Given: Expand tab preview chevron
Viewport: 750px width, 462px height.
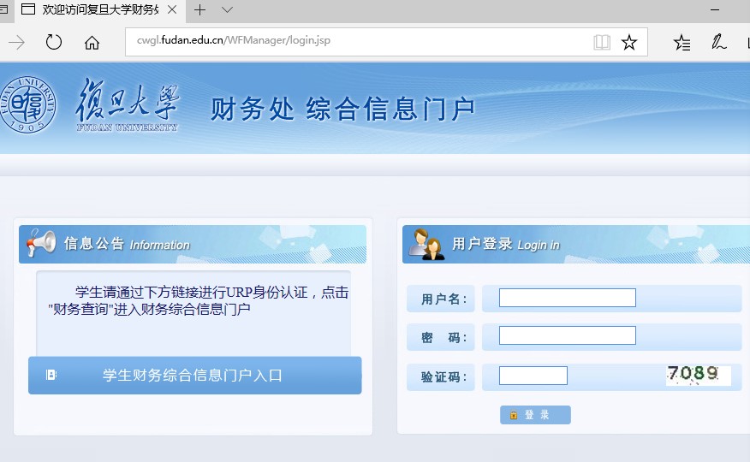Looking at the screenshot, I should [227, 9].
